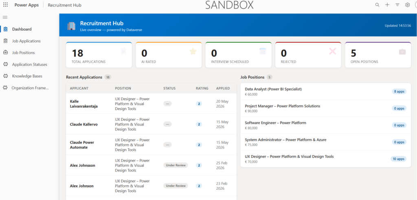Click the X icon on Rejected card
417x200 pixels.
coord(333,51)
